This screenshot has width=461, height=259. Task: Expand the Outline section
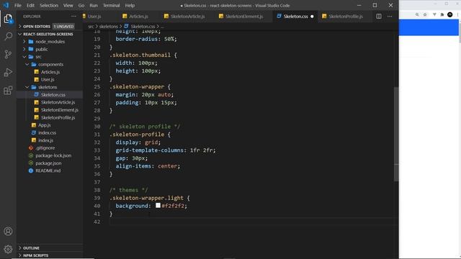tap(50, 248)
